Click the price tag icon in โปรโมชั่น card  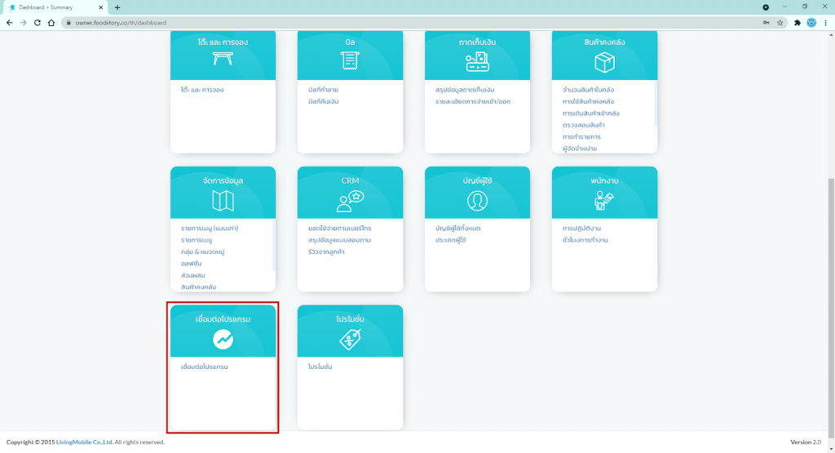coord(350,341)
